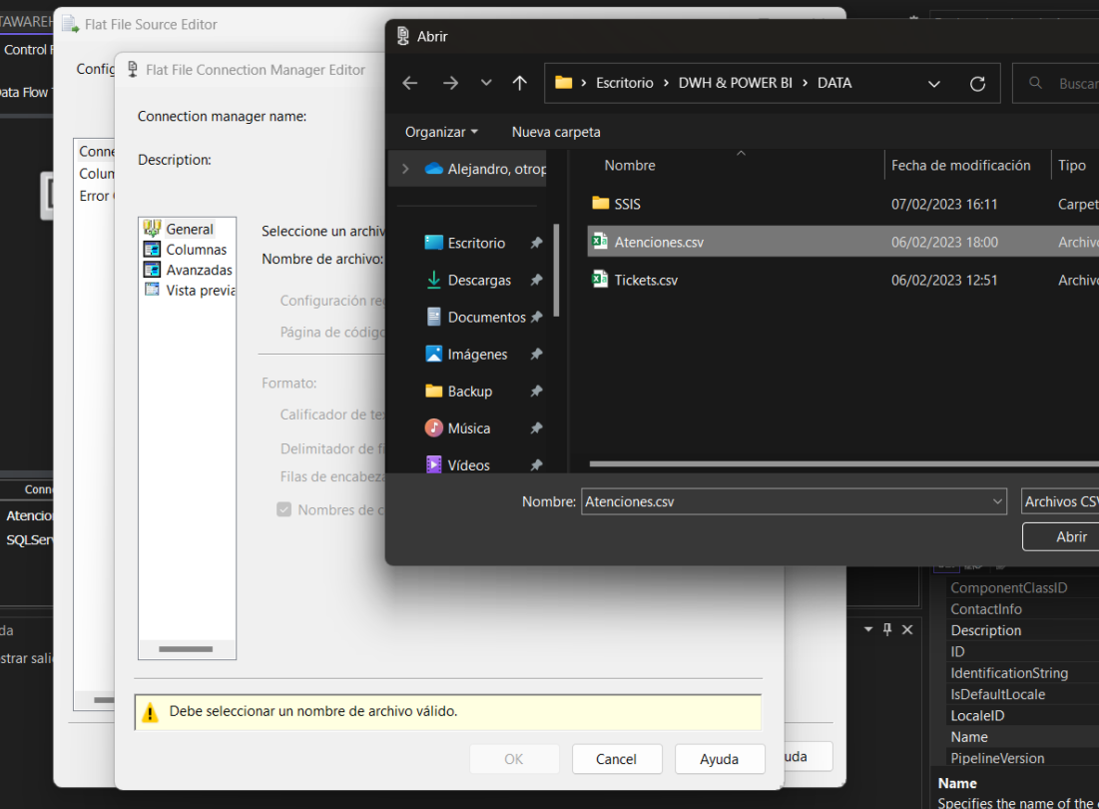Sort files by Fecha de modificación column

[960, 166]
